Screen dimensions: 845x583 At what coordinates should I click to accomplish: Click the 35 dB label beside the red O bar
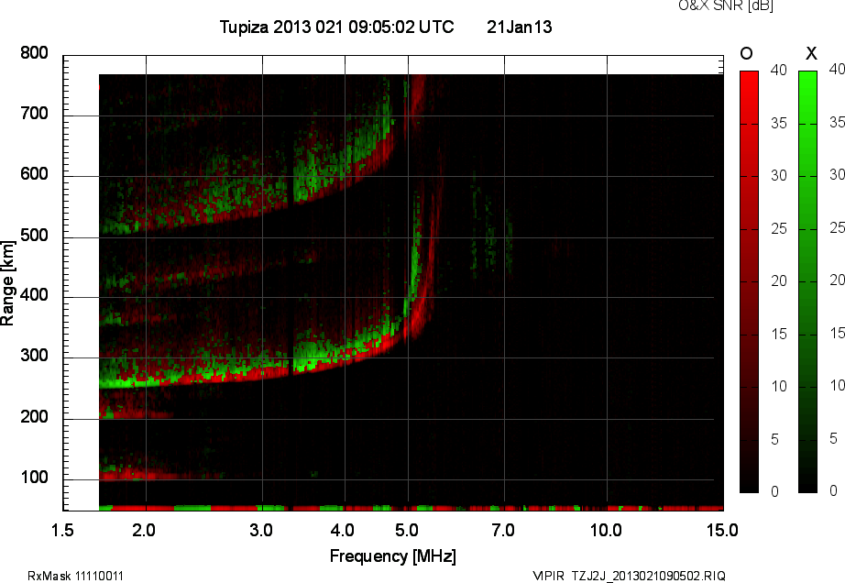click(x=779, y=124)
